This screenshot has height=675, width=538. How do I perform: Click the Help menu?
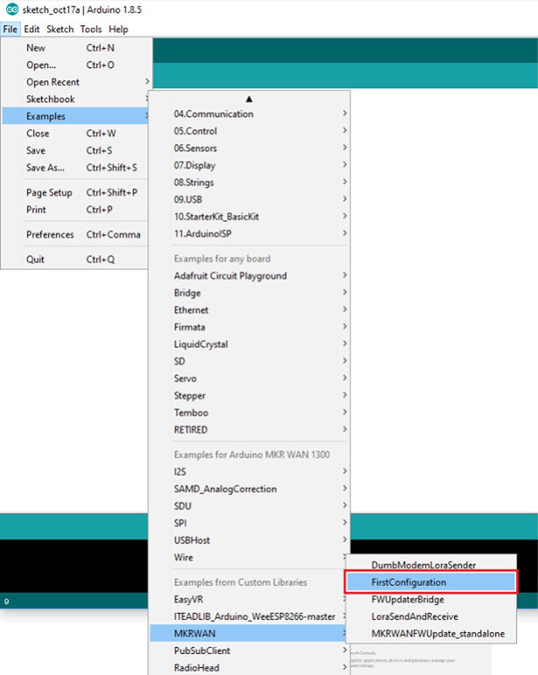pyautogui.click(x=118, y=30)
